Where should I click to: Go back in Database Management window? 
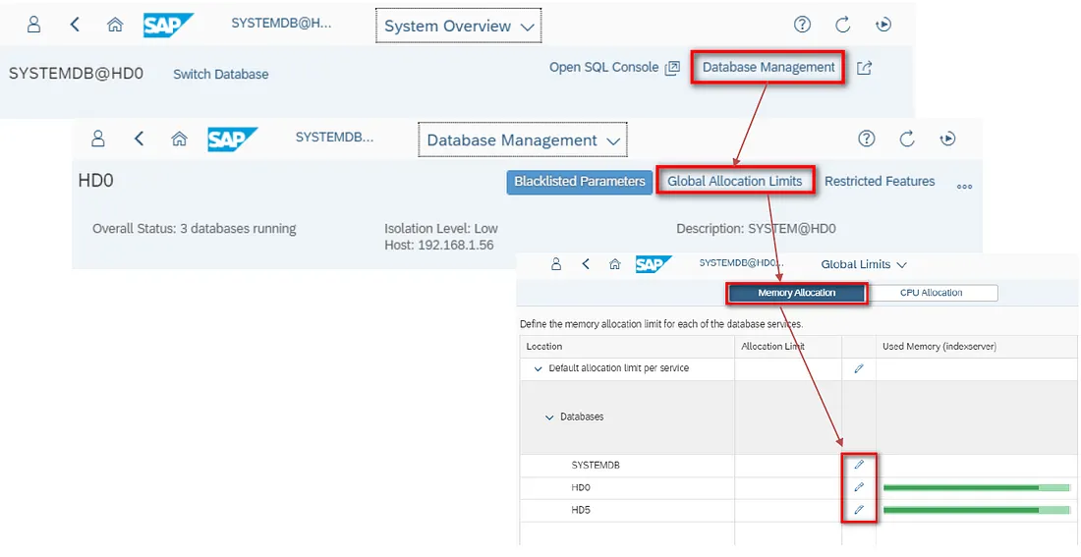click(x=139, y=139)
